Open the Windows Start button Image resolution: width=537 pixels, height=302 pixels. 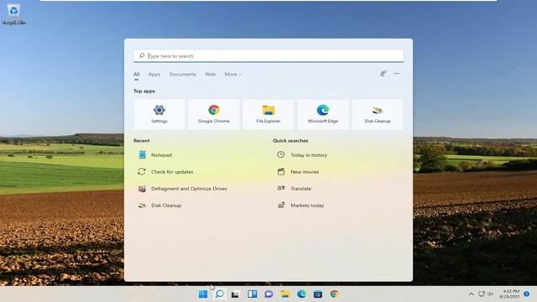(203, 294)
